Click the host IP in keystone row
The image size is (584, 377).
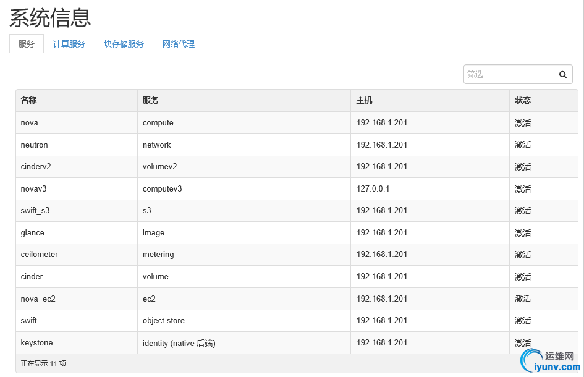[x=382, y=343]
